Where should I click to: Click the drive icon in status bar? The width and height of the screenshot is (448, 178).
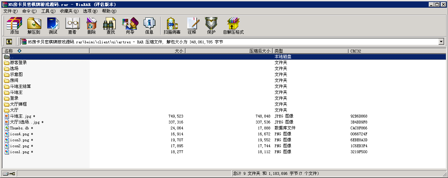[x=6, y=173]
